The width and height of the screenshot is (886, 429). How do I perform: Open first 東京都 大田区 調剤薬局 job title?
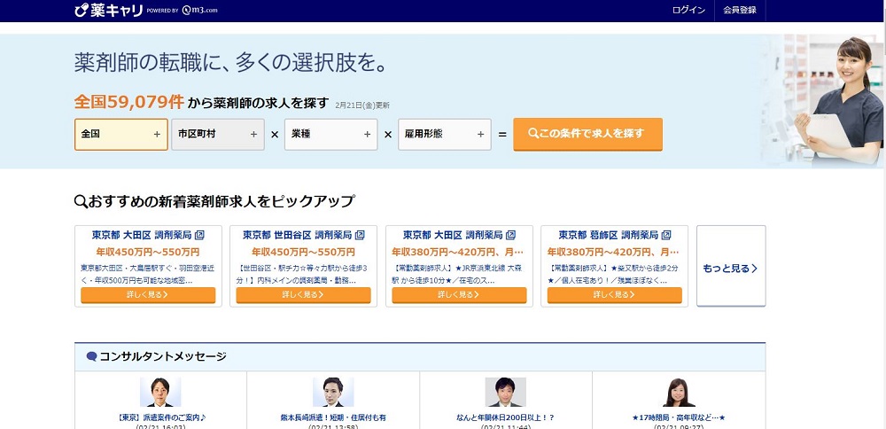tap(142, 235)
